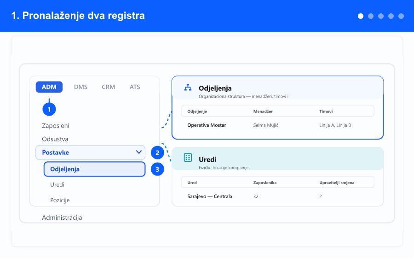
Task: Select the ADM module tab
Action: (49, 87)
